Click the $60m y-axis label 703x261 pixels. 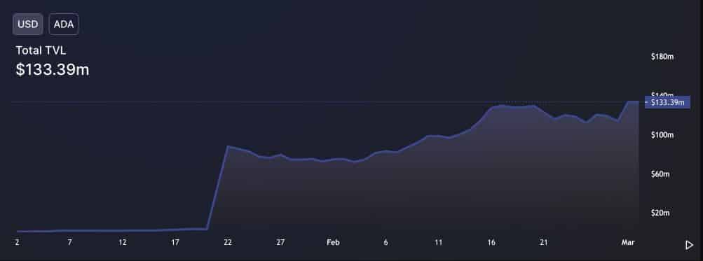pyautogui.click(x=660, y=174)
